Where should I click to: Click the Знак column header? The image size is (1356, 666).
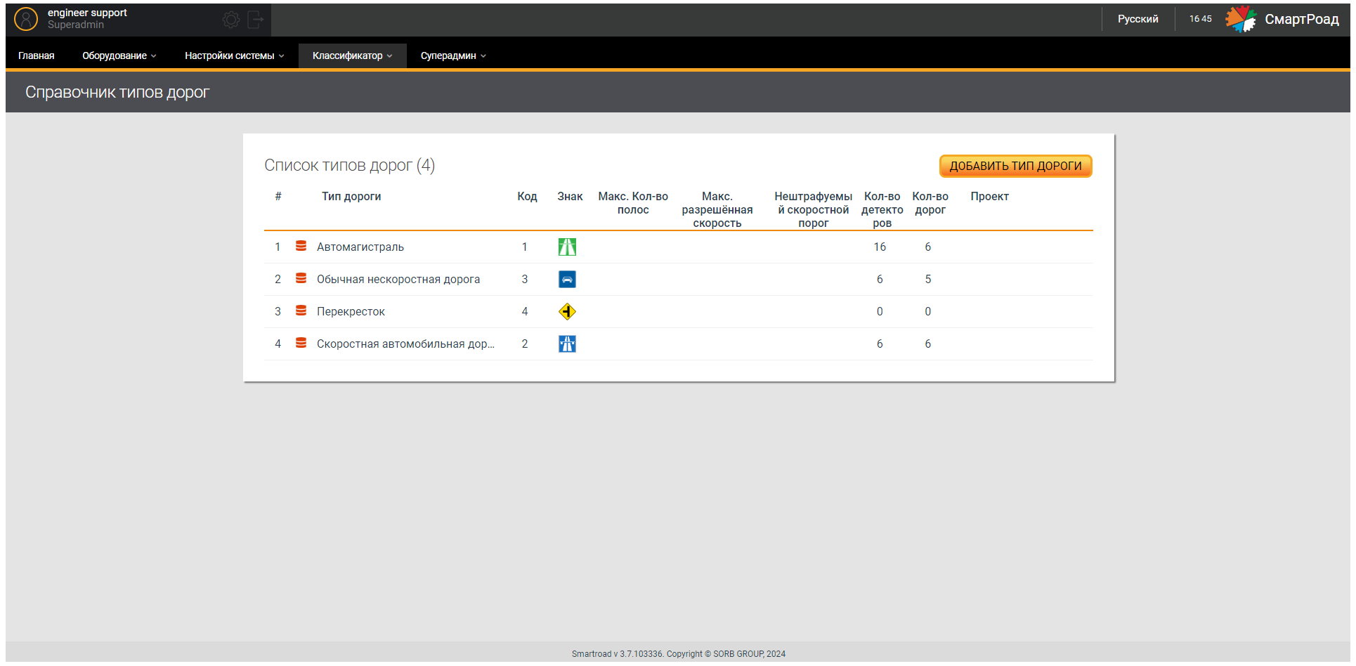coord(570,197)
